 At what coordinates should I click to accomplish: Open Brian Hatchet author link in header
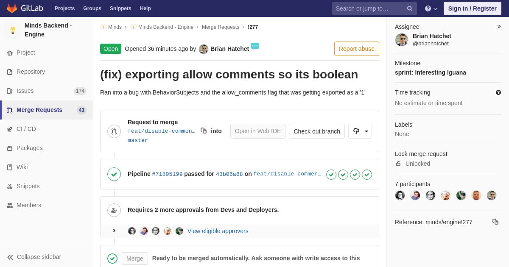point(229,49)
